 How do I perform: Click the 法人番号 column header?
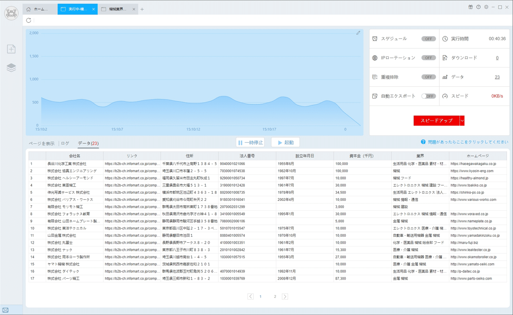(247, 156)
